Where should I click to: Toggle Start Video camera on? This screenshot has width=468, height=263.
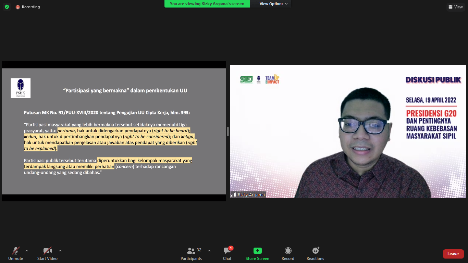point(47,254)
